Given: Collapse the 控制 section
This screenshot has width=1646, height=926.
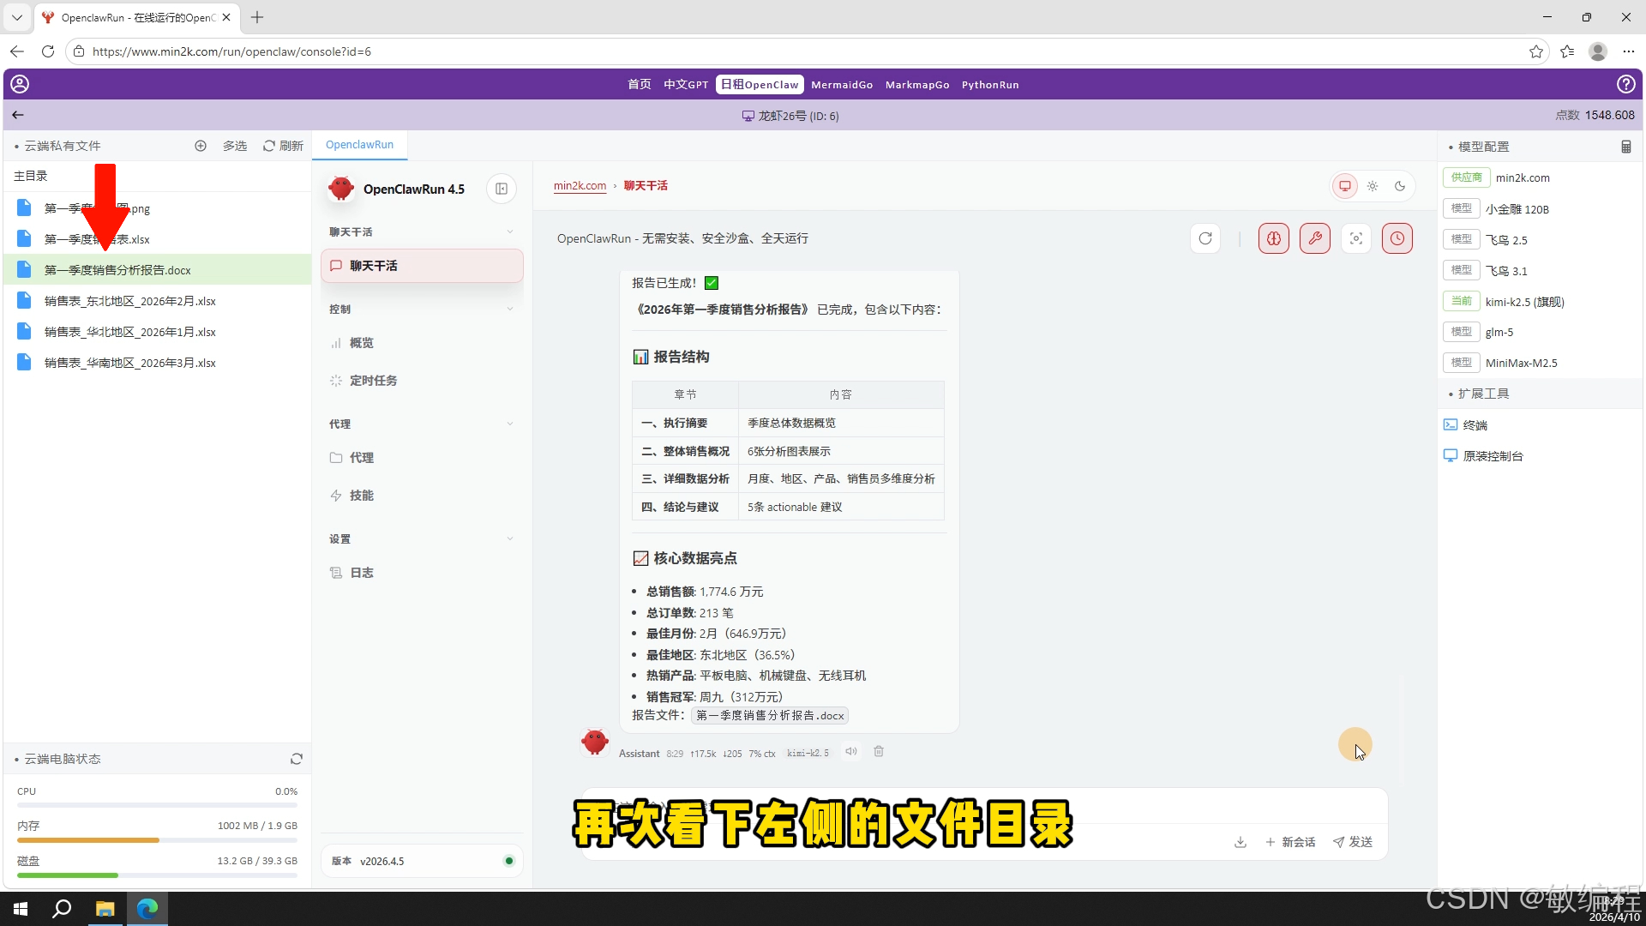Looking at the screenshot, I should pos(510,309).
